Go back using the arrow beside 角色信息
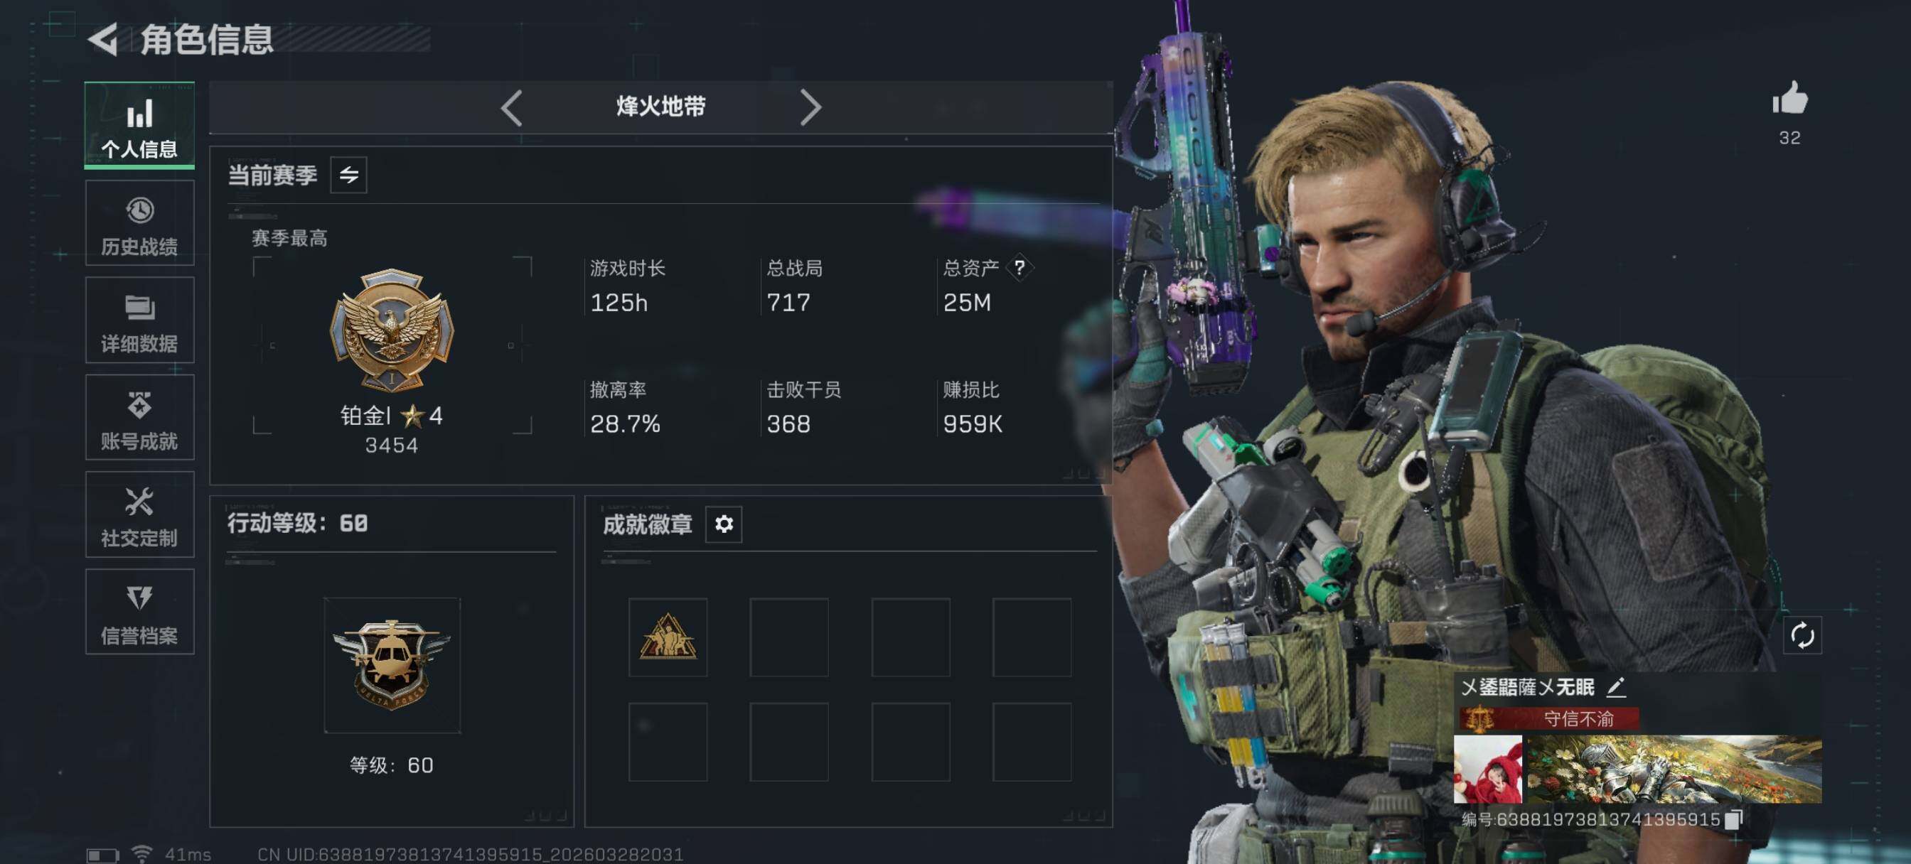The width and height of the screenshot is (1911, 864). click(x=104, y=39)
